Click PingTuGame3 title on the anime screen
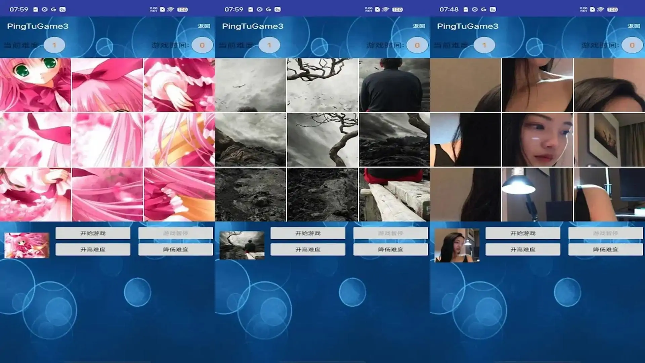This screenshot has height=363, width=645. 38,26
